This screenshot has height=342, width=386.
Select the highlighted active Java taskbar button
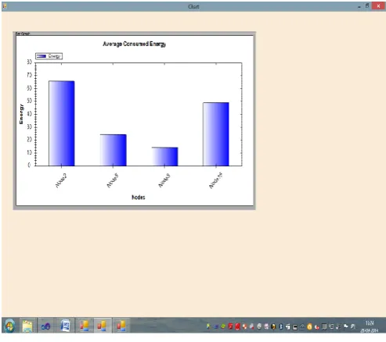(103, 326)
